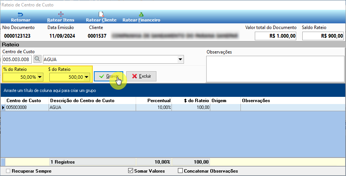Viewport: 346px width, 176px height.
Task: Click the Percentual column header
Action: click(x=154, y=101)
